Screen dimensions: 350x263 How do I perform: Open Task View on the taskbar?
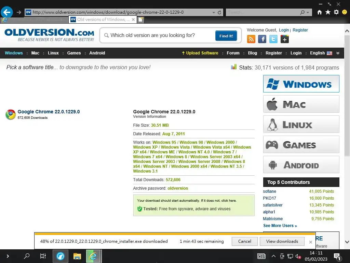43,256
